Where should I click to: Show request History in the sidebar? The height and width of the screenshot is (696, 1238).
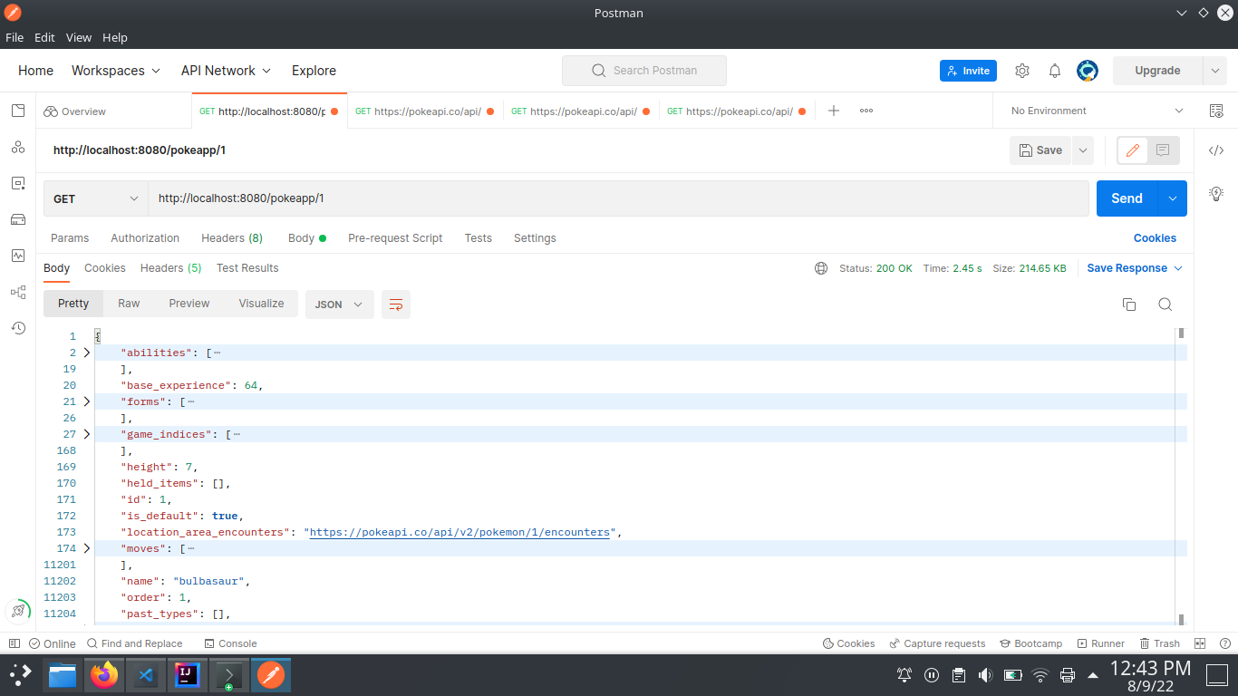pyautogui.click(x=18, y=328)
